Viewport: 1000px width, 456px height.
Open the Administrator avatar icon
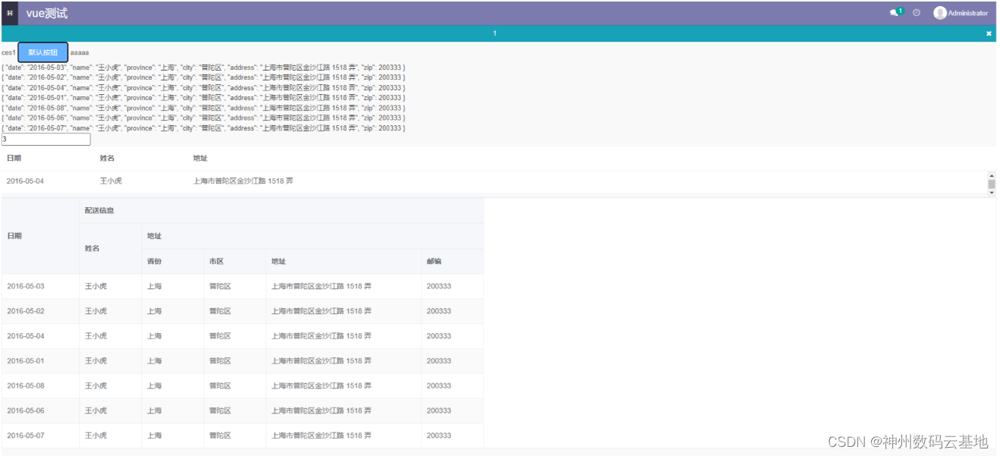[x=939, y=13]
